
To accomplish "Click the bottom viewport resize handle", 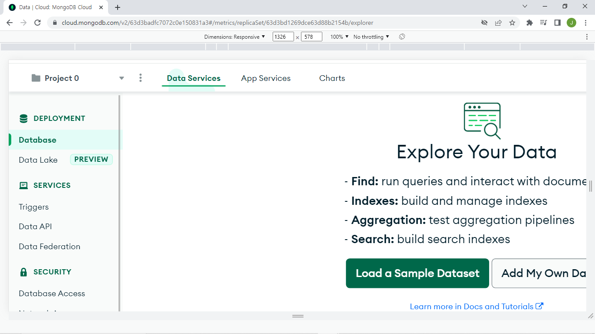I will click(x=298, y=316).
